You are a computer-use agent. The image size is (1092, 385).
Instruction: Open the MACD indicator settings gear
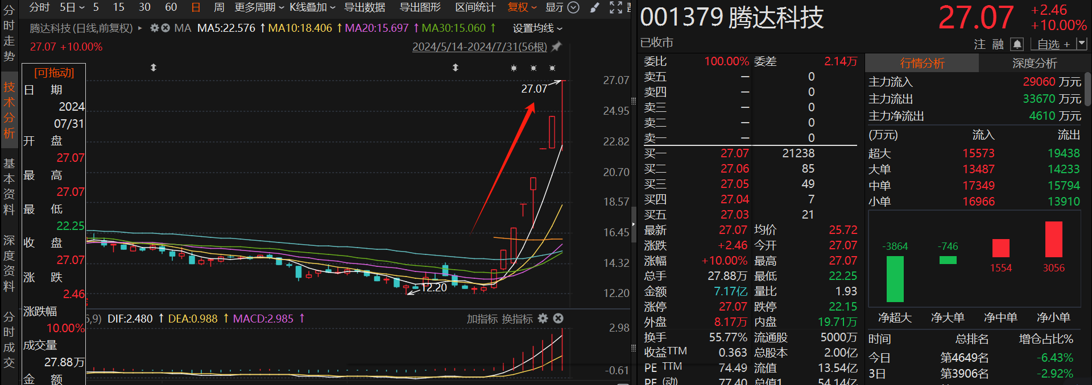pos(543,319)
